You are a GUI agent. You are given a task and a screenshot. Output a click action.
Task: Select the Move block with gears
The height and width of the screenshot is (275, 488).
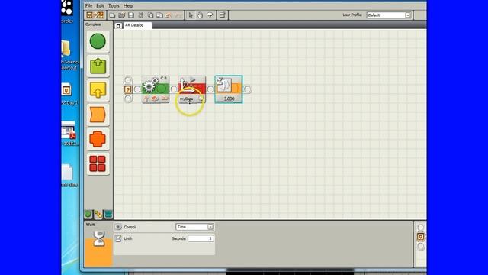(156, 89)
